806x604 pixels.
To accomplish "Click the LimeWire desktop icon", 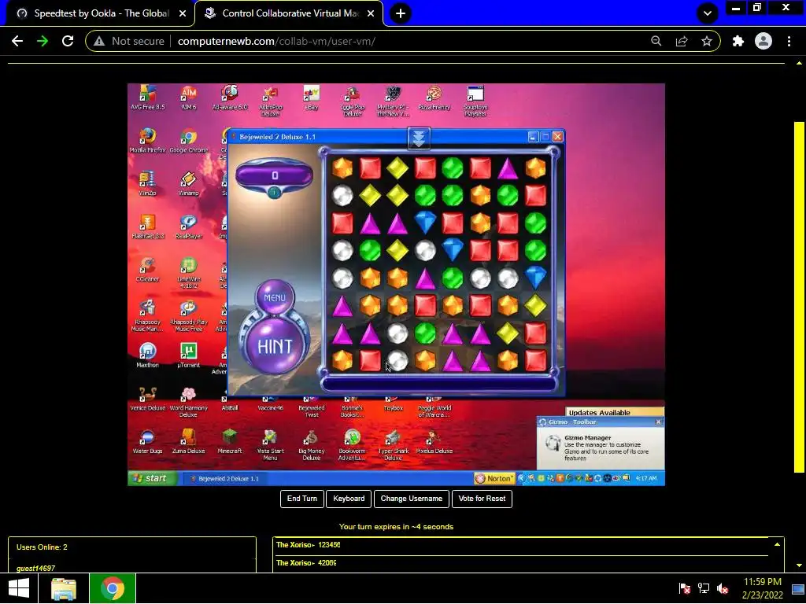I will (189, 273).
